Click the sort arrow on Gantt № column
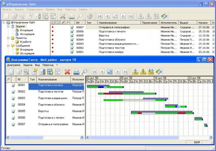This screenshot has width=216, height=151. coord(25,79)
